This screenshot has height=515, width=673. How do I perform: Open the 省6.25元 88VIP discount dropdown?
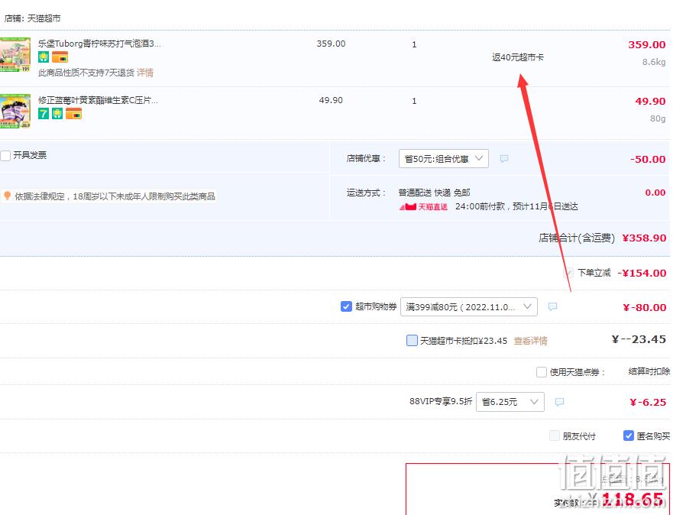click(x=510, y=402)
